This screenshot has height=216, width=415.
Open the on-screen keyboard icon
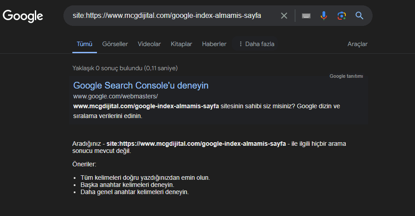[x=306, y=16]
